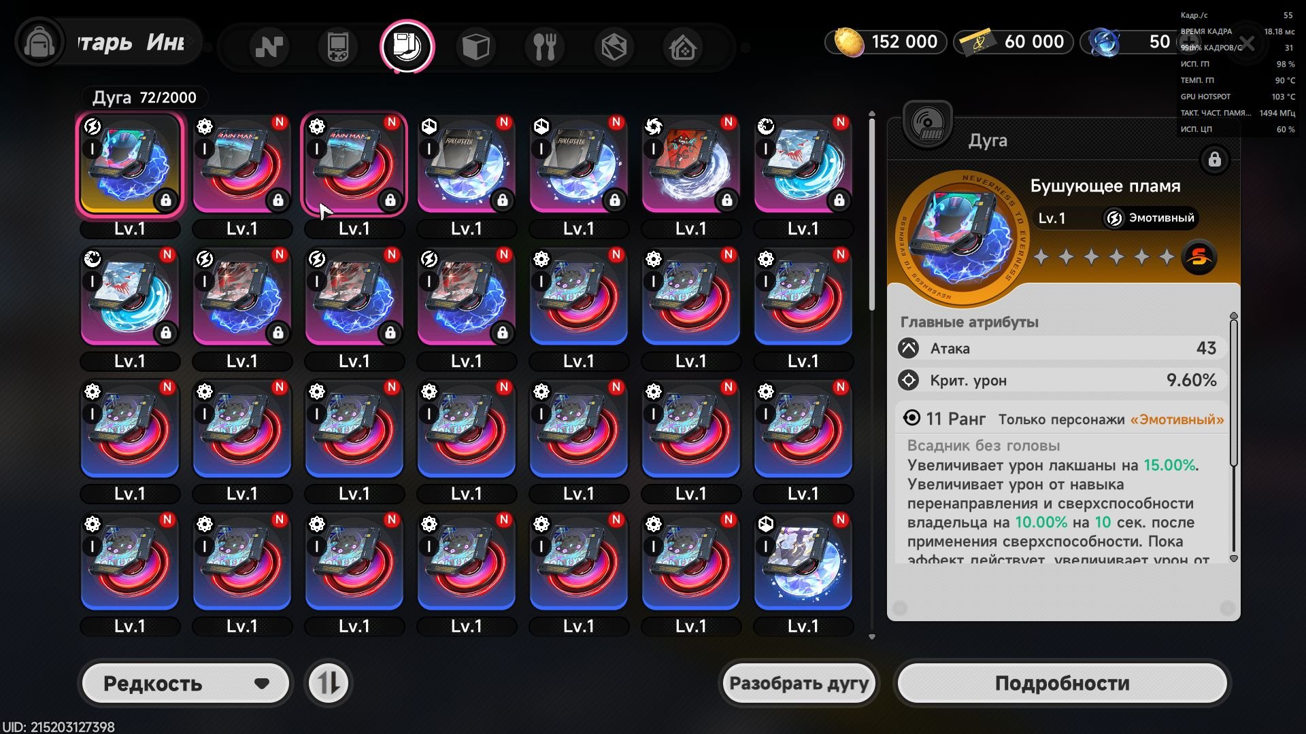
Task: Toggle lock on second Rain Man disc
Action: [390, 200]
